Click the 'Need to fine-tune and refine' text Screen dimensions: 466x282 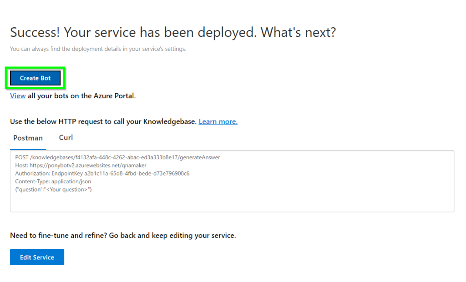click(123, 235)
